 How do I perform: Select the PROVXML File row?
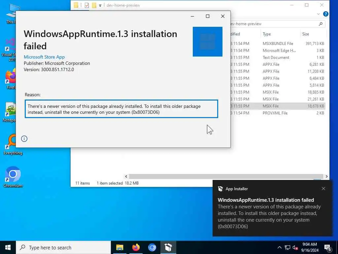pyautogui.click(x=278, y=113)
